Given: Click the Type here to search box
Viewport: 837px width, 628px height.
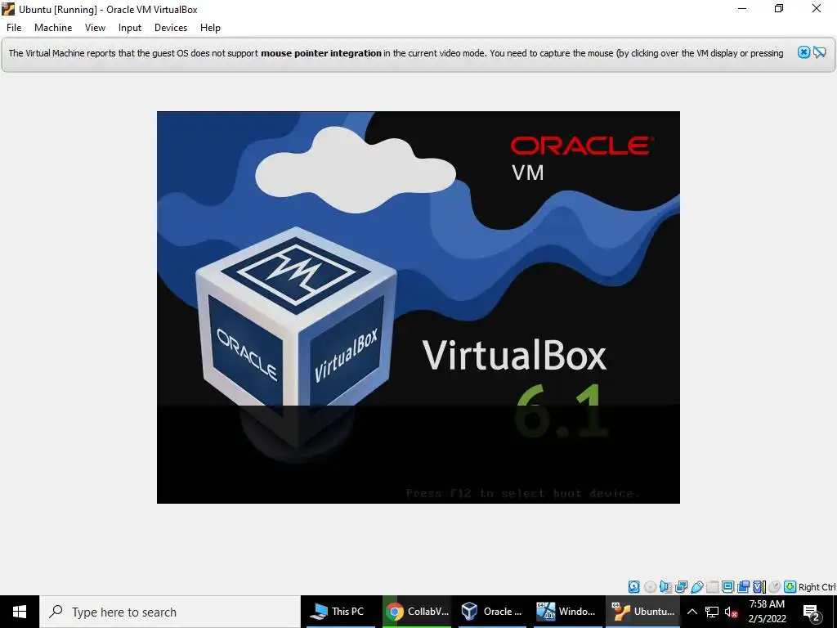Looking at the screenshot, I should pyautogui.click(x=170, y=612).
